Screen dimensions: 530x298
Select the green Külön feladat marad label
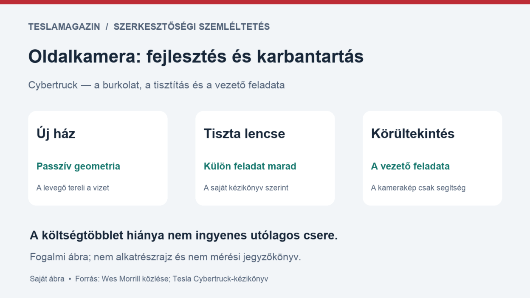250,166
